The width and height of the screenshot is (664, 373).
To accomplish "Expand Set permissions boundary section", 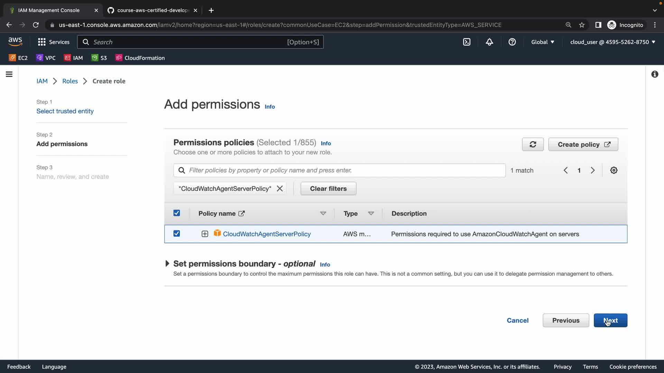I will [167, 264].
